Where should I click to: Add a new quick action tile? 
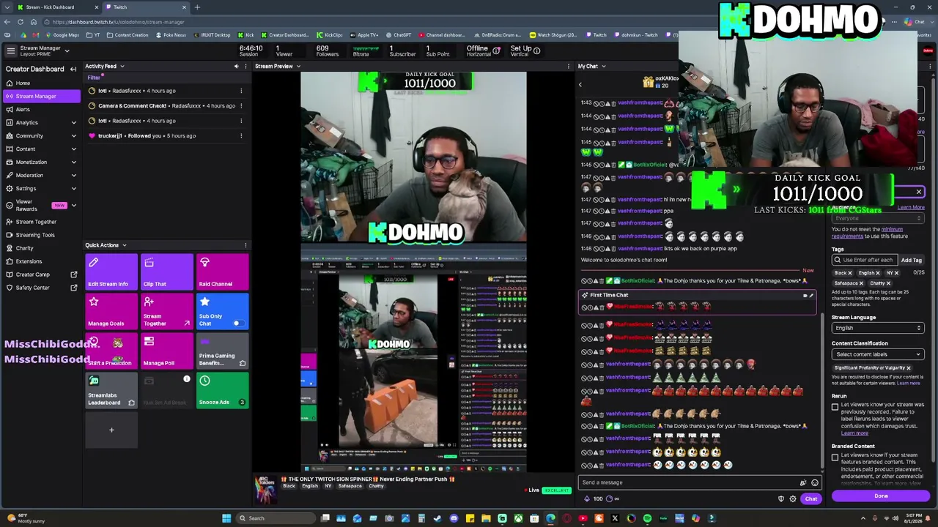111,430
